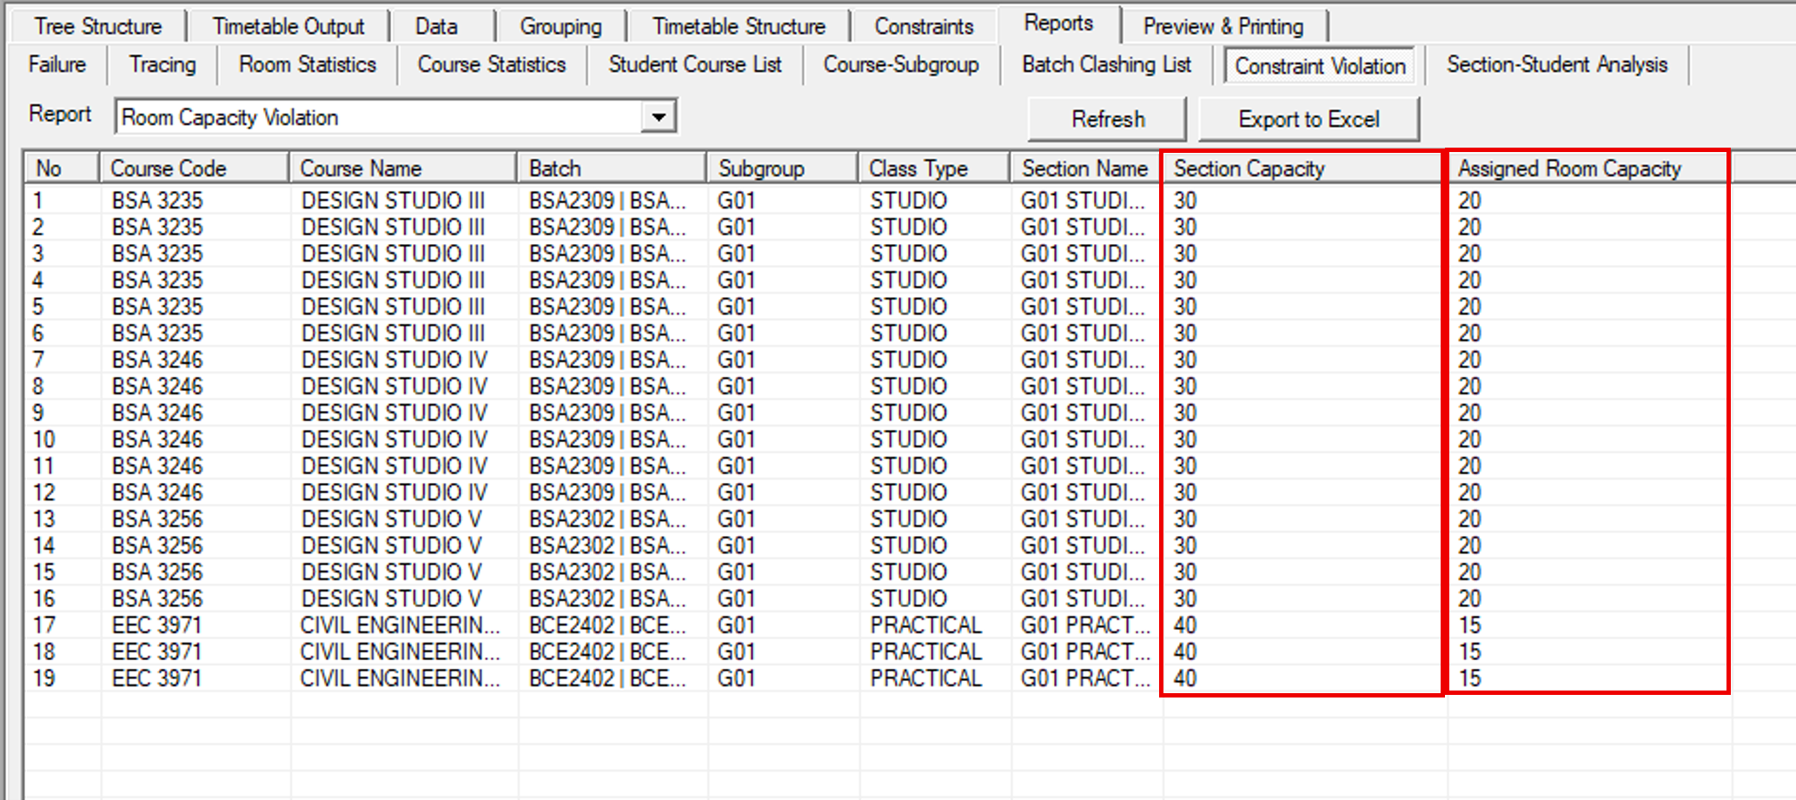Open the Preview & Printing tab
Image resolution: width=1796 pixels, height=800 pixels.
pyautogui.click(x=1223, y=26)
